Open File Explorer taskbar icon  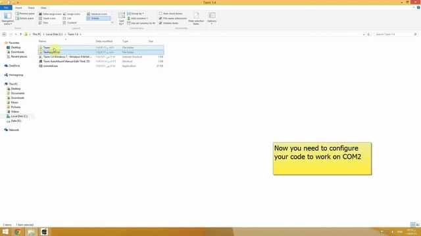pos(31,231)
